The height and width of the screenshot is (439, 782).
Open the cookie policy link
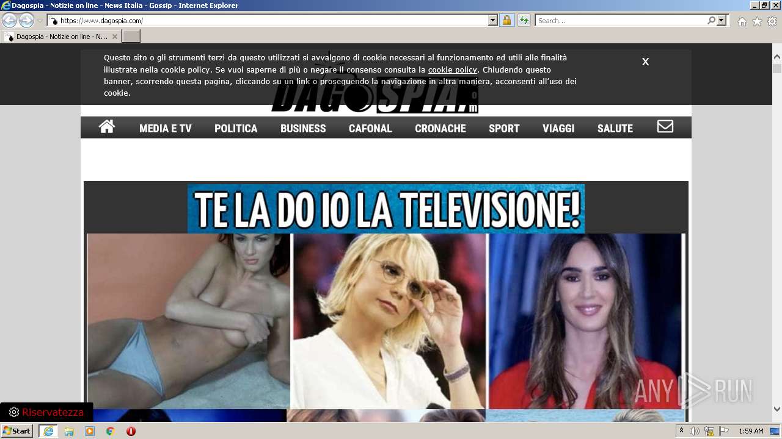(x=452, y=70)
